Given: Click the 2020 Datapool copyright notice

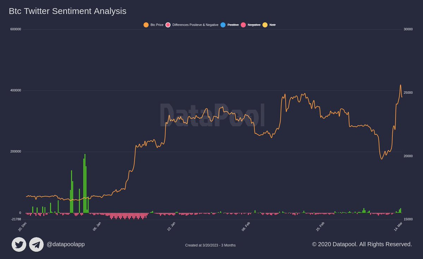Looking at the screenshot, I should click(x=362, y=244).
